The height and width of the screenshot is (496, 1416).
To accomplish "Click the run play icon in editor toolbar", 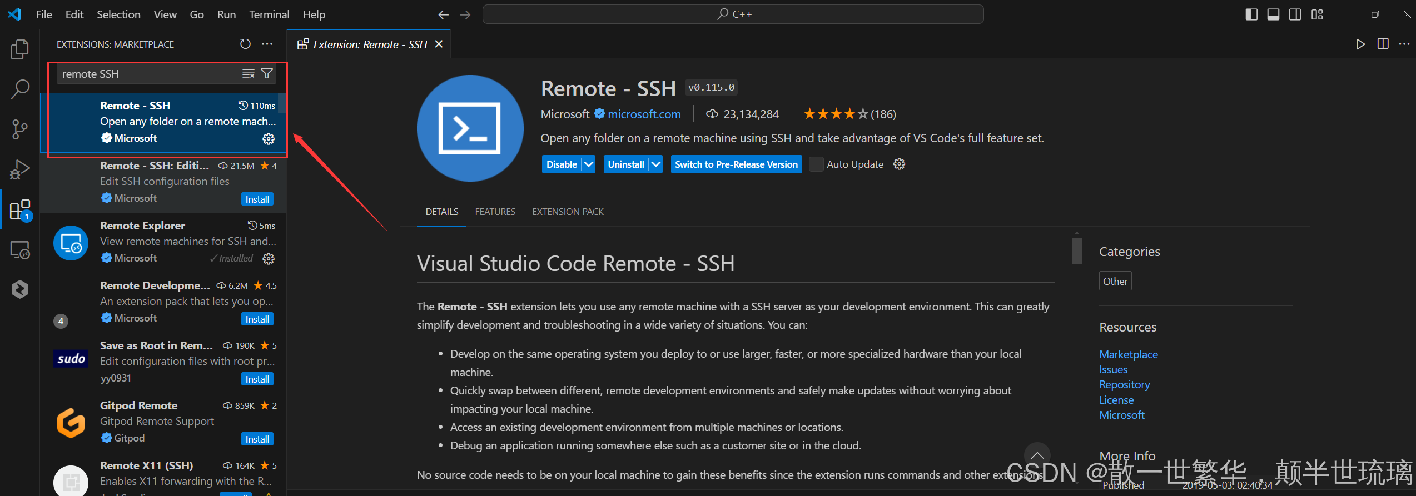I will (x=1360, y=44).
